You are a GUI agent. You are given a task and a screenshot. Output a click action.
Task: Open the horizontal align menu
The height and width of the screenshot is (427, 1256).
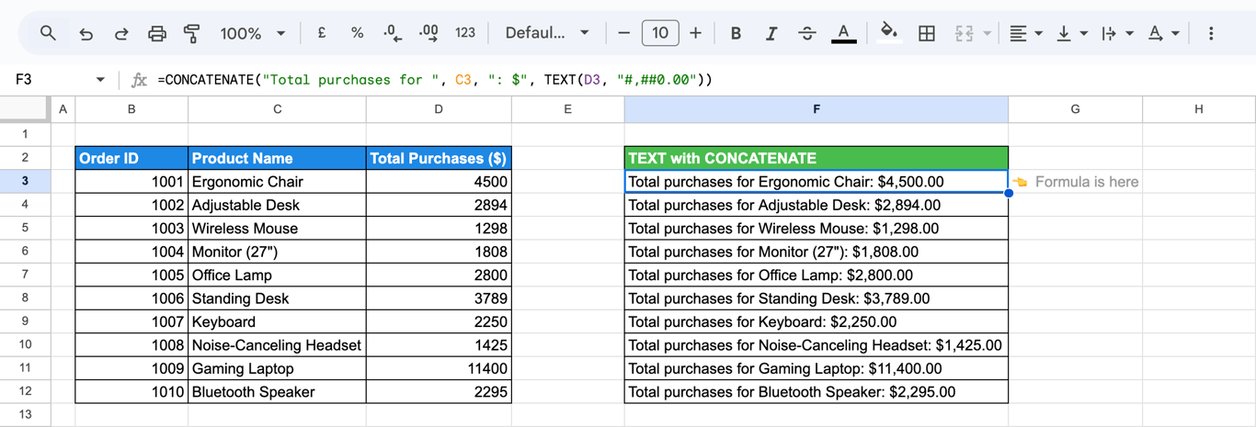(1025, 33)
